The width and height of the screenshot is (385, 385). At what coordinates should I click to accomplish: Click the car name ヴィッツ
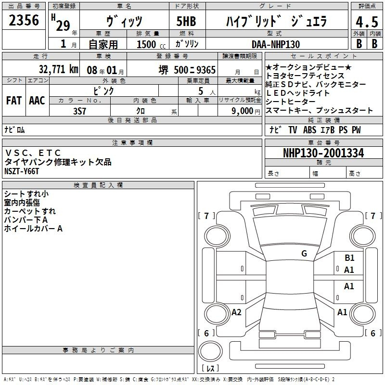point(124,21)
